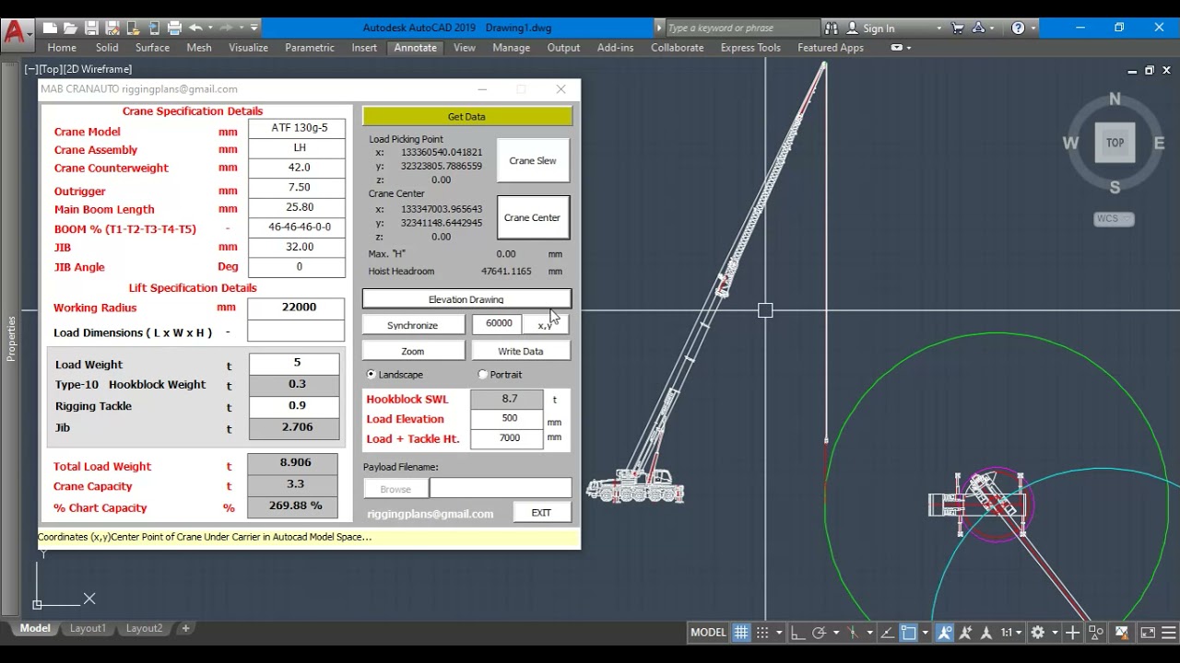Toggle drawing grid display in status bar
1180x663 pixels.
[x=741, y=633]
